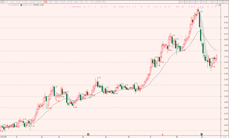Click the panel layout icon at top-left

tap(2, 2)
